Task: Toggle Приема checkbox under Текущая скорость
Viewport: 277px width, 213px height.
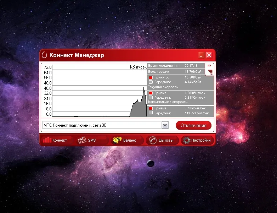Action: point(151,93)
